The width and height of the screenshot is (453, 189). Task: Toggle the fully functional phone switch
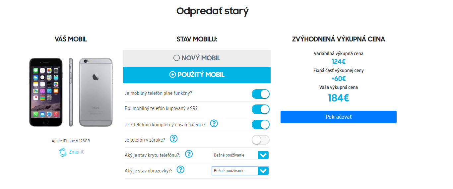pos(260,94)
